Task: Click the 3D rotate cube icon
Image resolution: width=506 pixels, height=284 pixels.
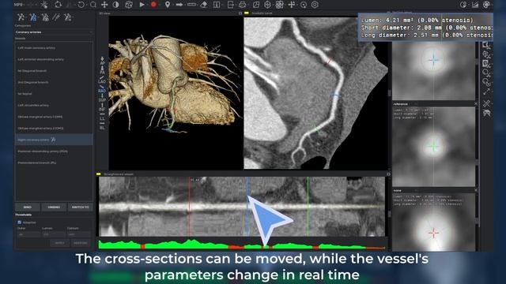Action: 129,5
